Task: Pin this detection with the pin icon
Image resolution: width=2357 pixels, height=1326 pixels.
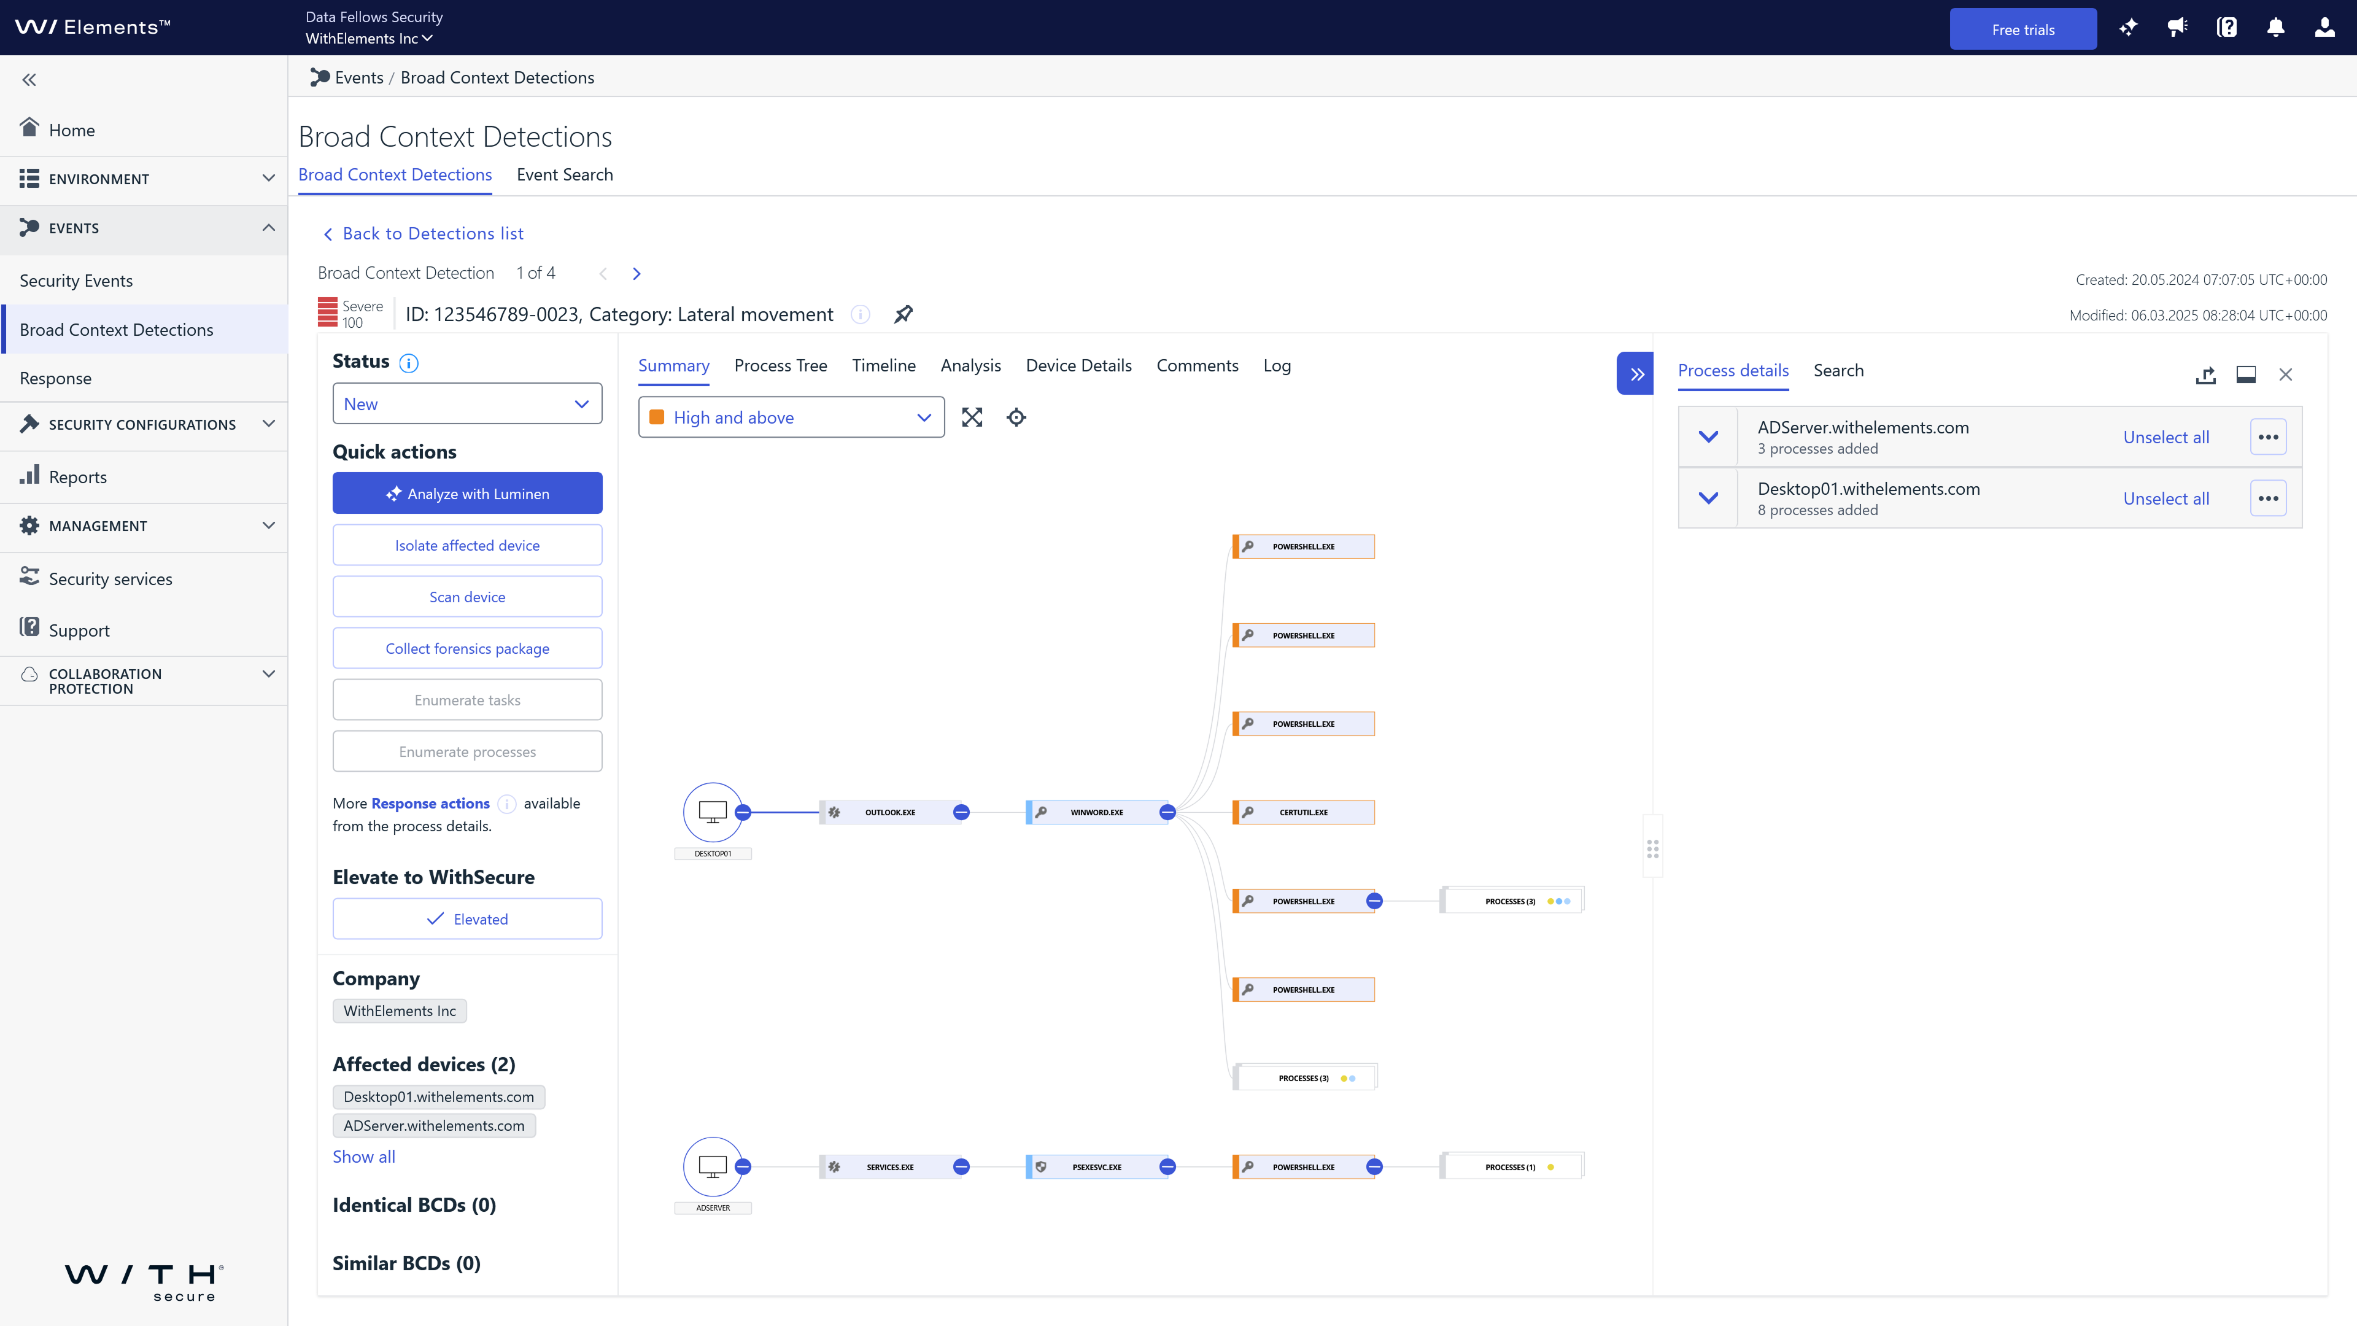Action: pos(903,314)
